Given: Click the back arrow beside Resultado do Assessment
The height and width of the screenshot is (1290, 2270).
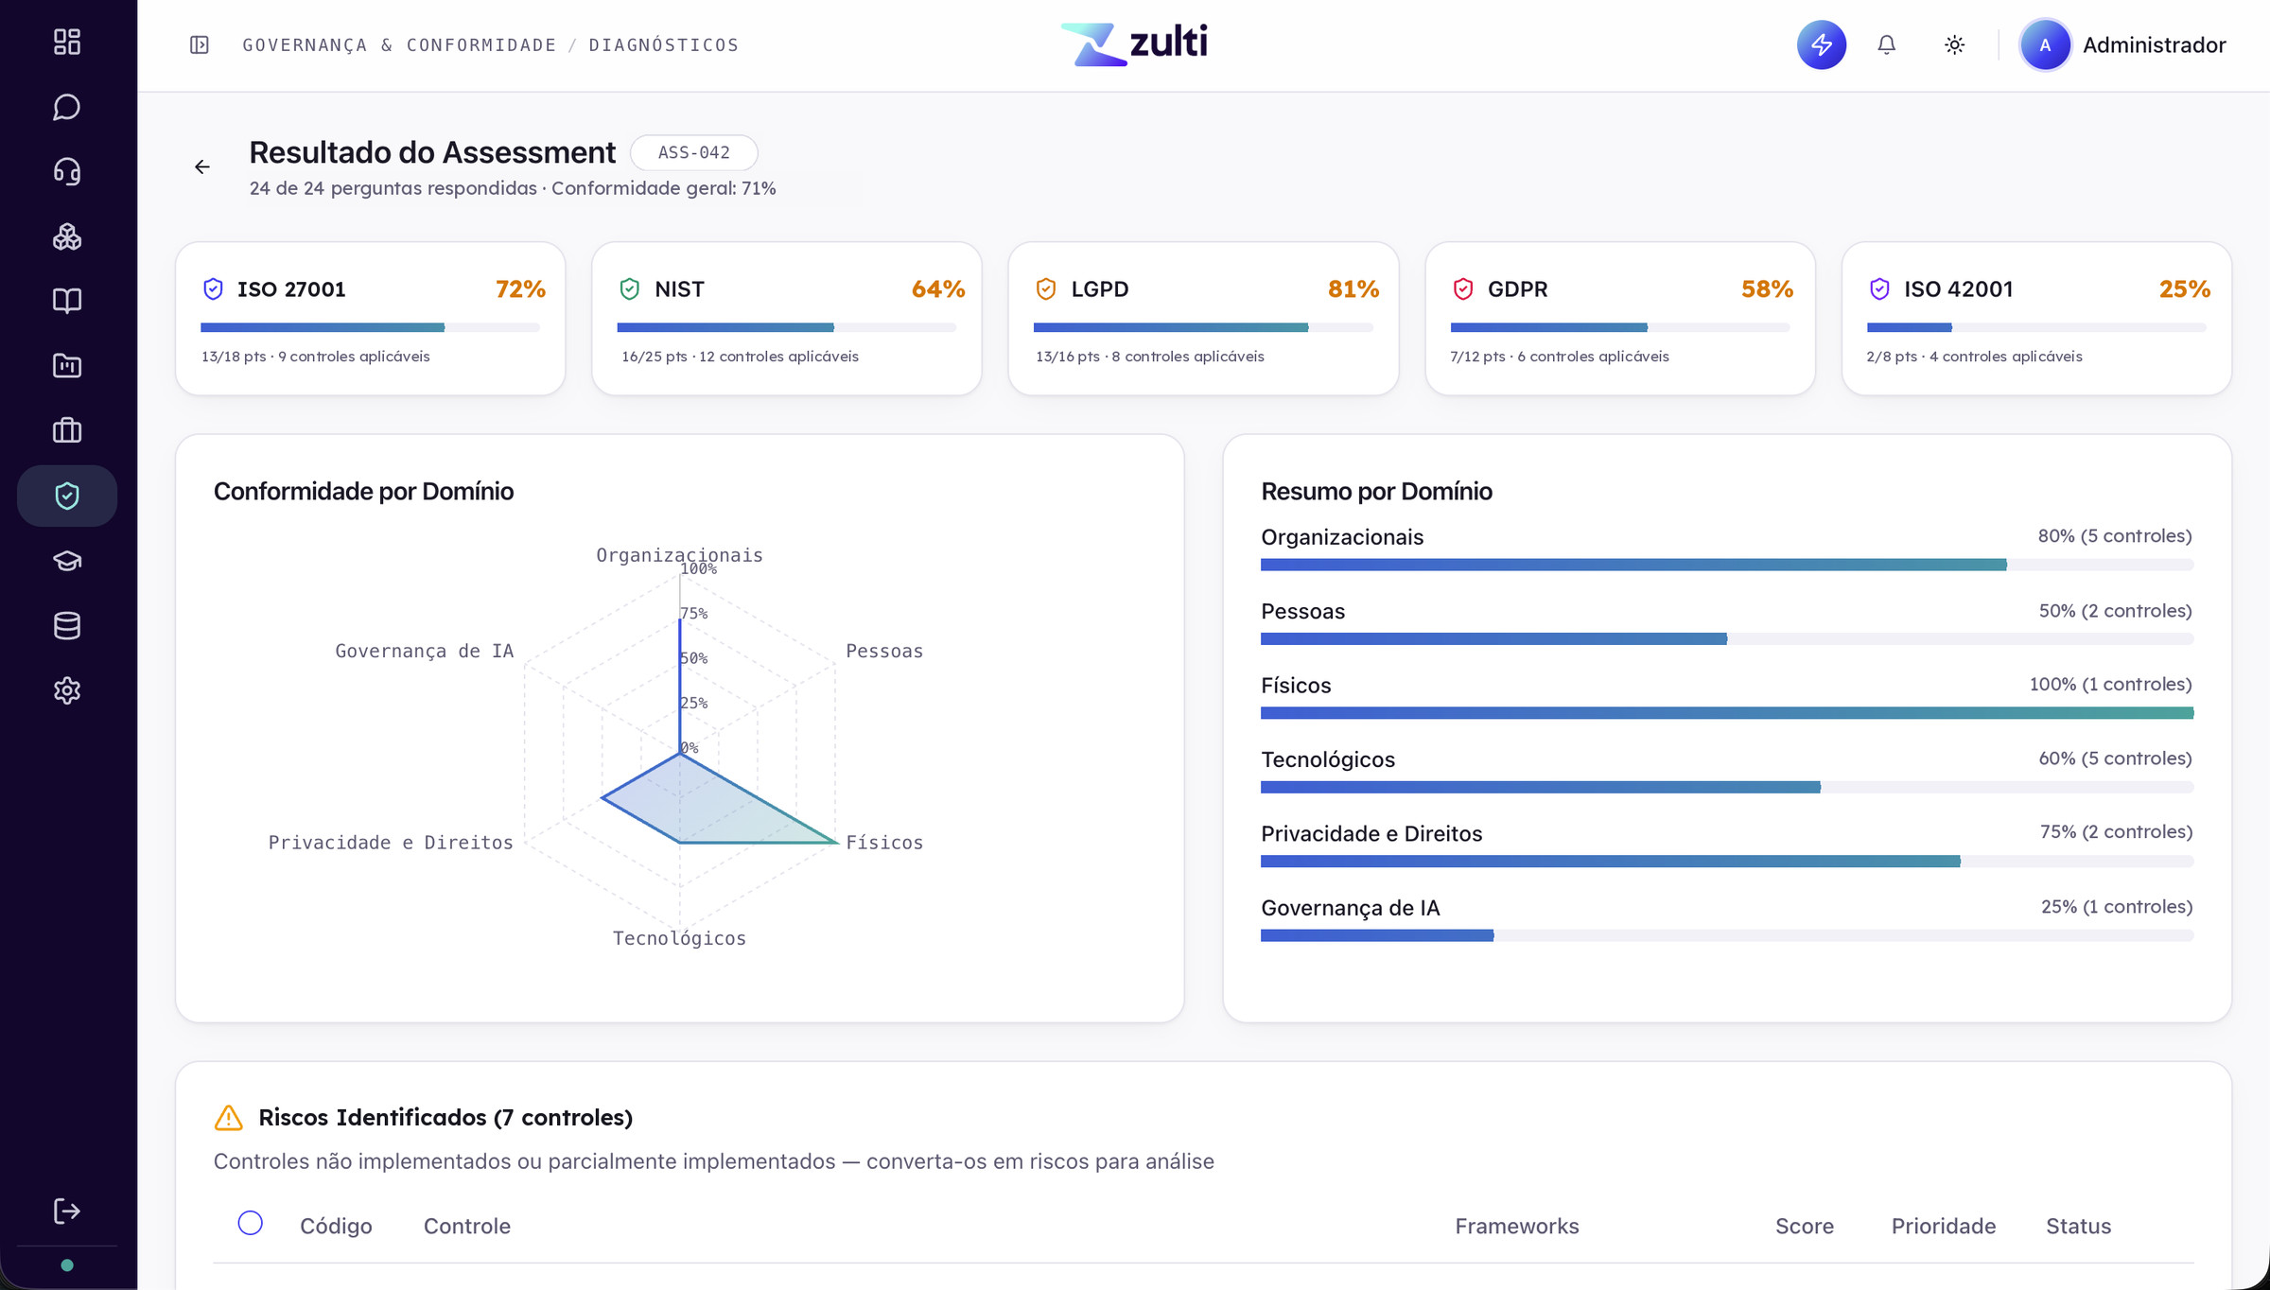Looking at the screenshot, I should pos(202,167).
